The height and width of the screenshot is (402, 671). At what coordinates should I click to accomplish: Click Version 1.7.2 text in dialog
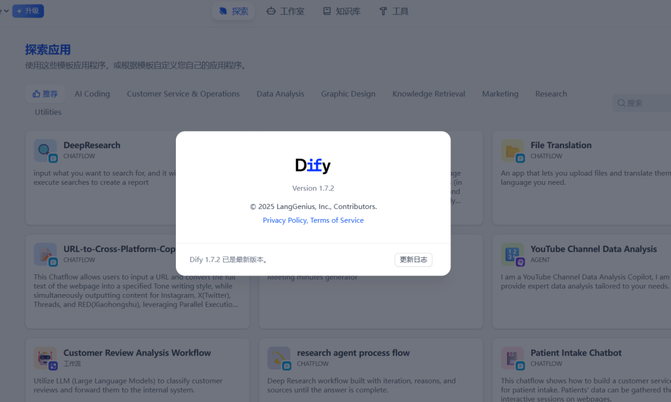[x=313, y=188]
